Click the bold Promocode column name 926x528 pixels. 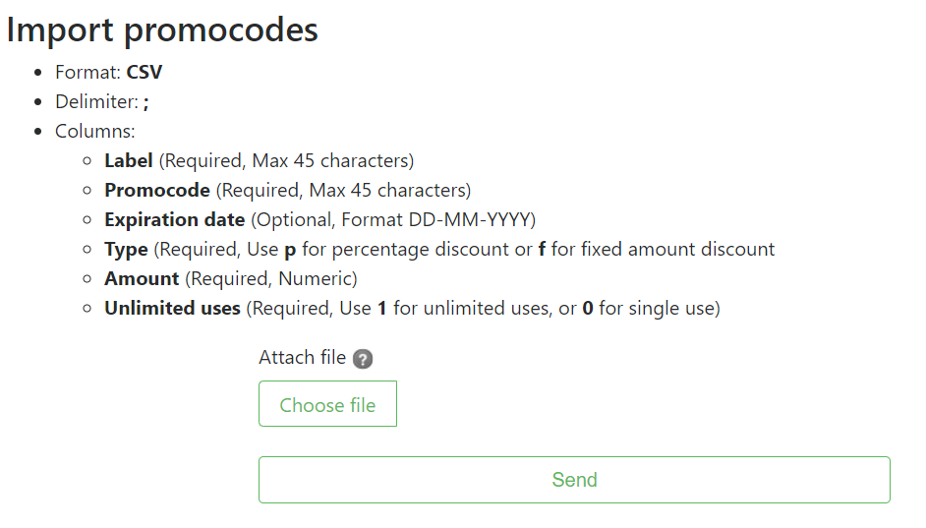click(x=157, y=191)
